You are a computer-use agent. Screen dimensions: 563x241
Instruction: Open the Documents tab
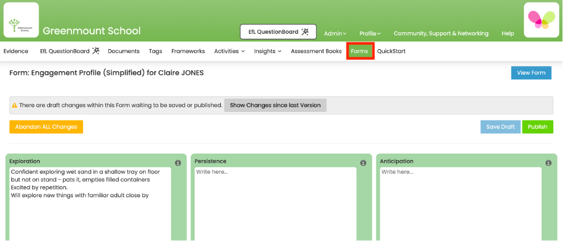pyautogui.click(x=124, y=51)
